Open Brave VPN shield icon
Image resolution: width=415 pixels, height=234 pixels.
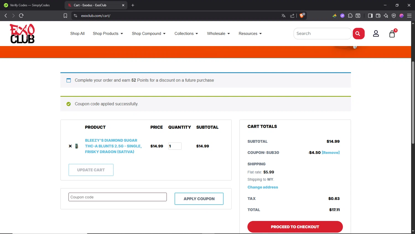point(394,16)
